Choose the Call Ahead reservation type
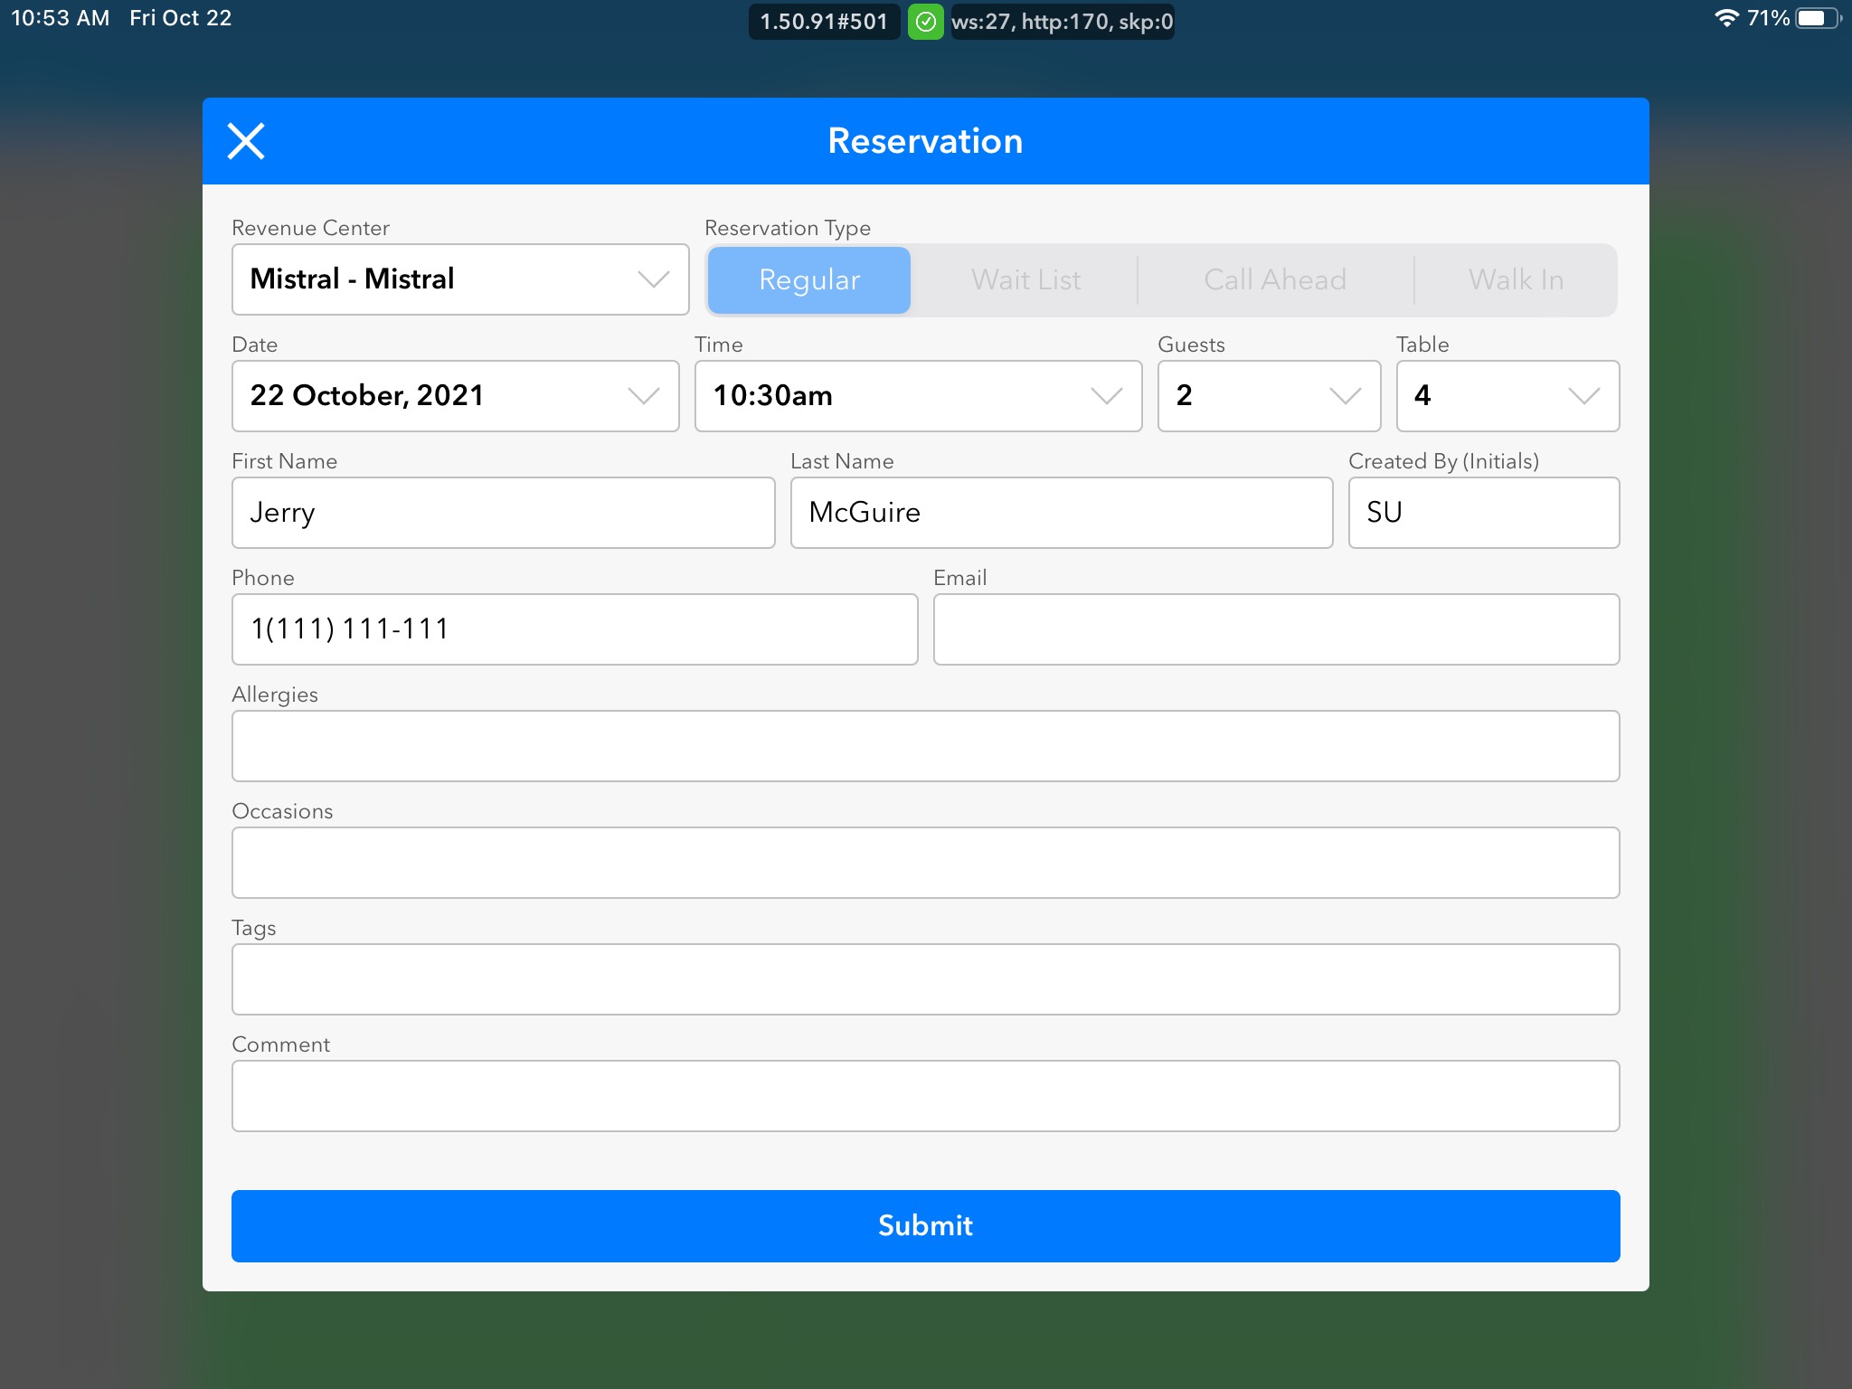 click(1275, 280)
